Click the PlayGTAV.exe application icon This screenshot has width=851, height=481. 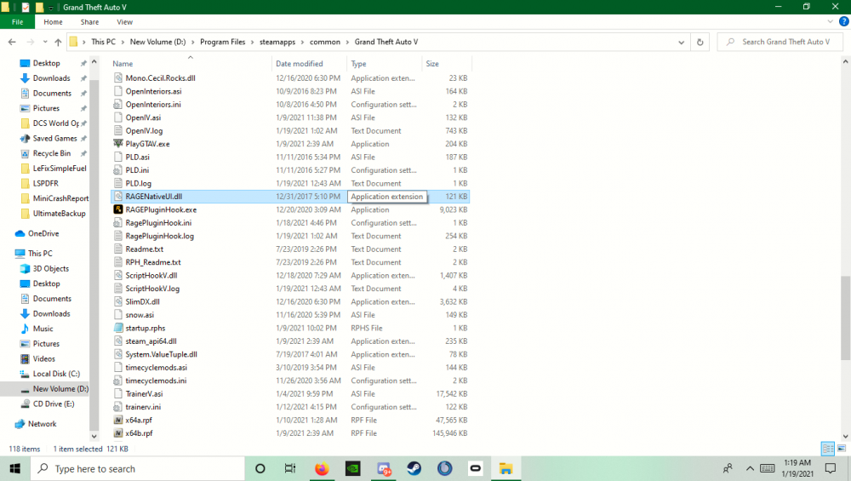coord(118,144)
